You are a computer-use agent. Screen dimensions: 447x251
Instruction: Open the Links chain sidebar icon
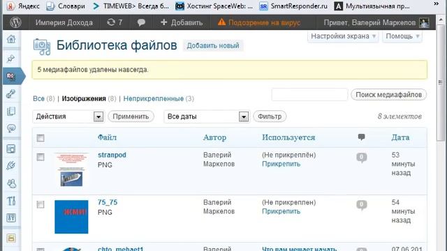11,93
